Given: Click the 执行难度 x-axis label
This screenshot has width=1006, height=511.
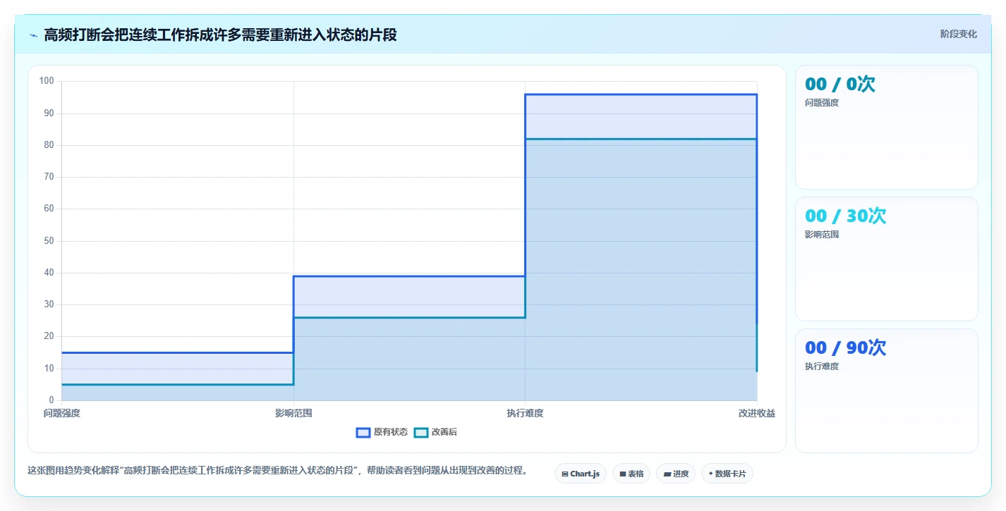Looking at the screenshot, I should [x=525, y=413].
